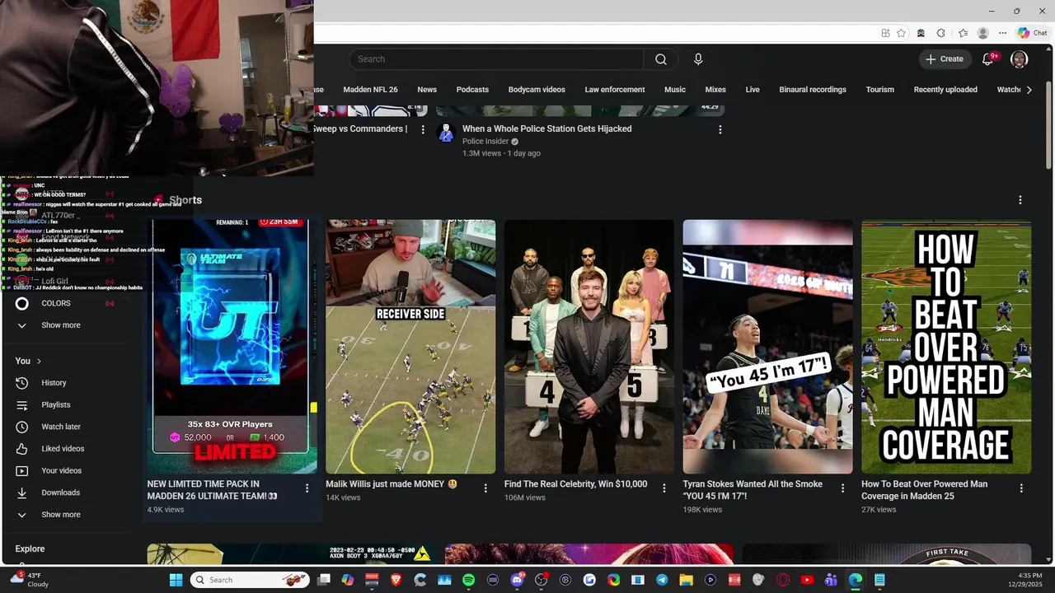Open the browser favorites list
This screenshot has width=1055, height=593.
pos(963,33)
